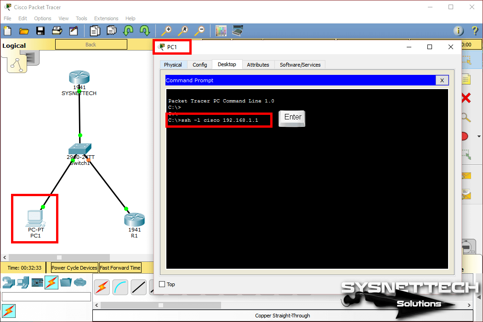Screen dimensions: 483x322
Task: Switch to the Config tab
Action: (199, 65)
